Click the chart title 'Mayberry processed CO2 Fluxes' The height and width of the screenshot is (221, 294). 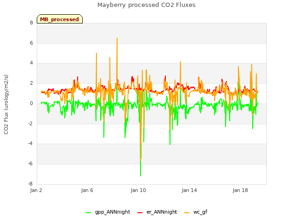coord(147,5)
